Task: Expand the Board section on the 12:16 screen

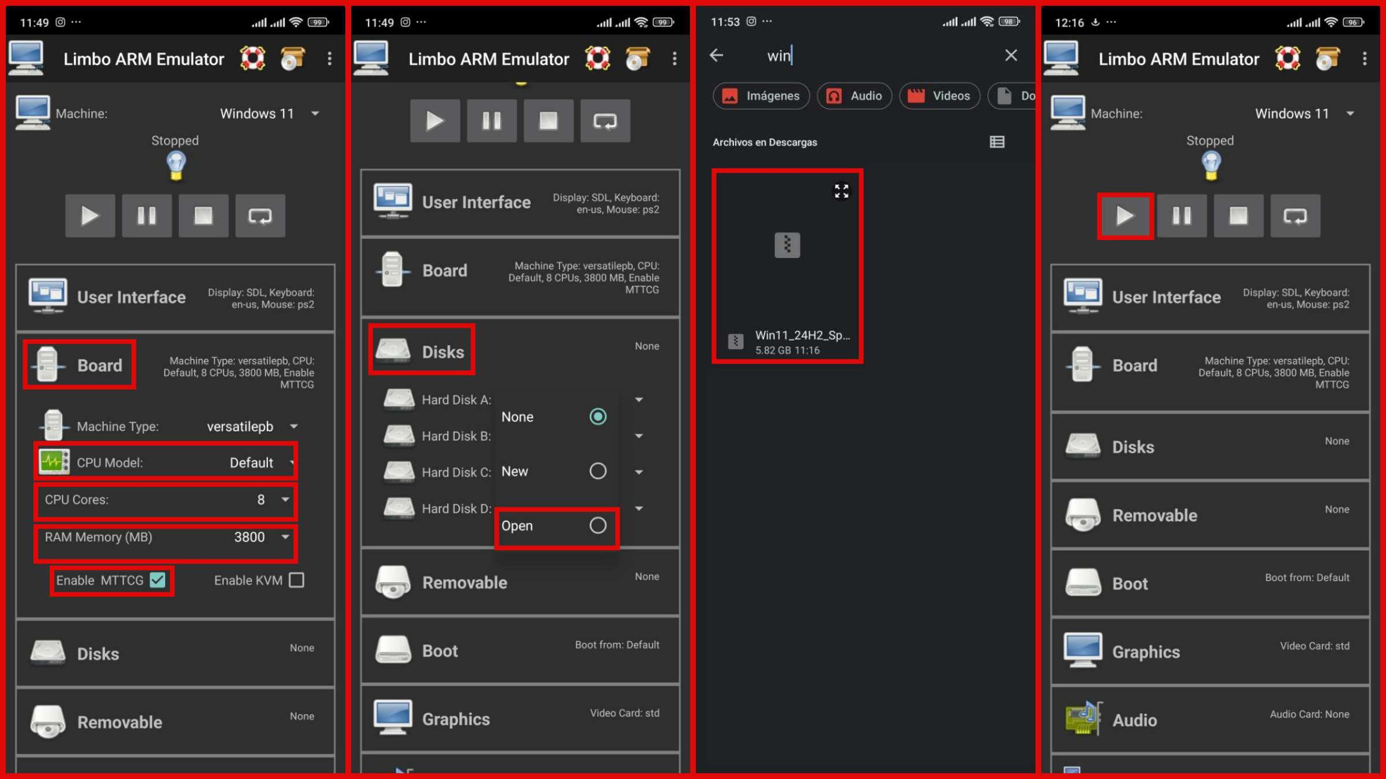Action: (x=1210, y=372)
